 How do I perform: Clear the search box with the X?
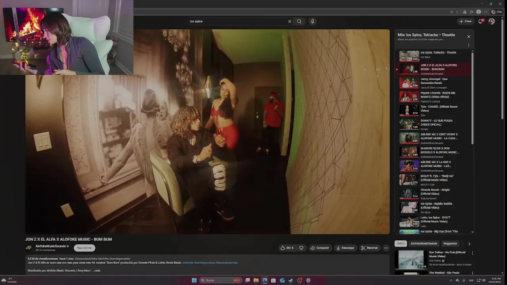(290, 21)
